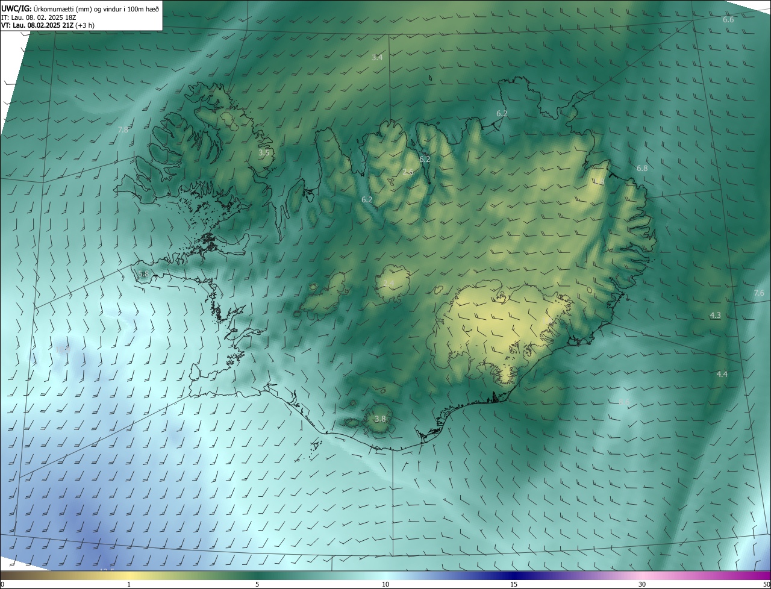This screenshot has height=589, width=771.
Task: Click the map value 3.4
Action: pyautogui.click(x=377, y=57)
